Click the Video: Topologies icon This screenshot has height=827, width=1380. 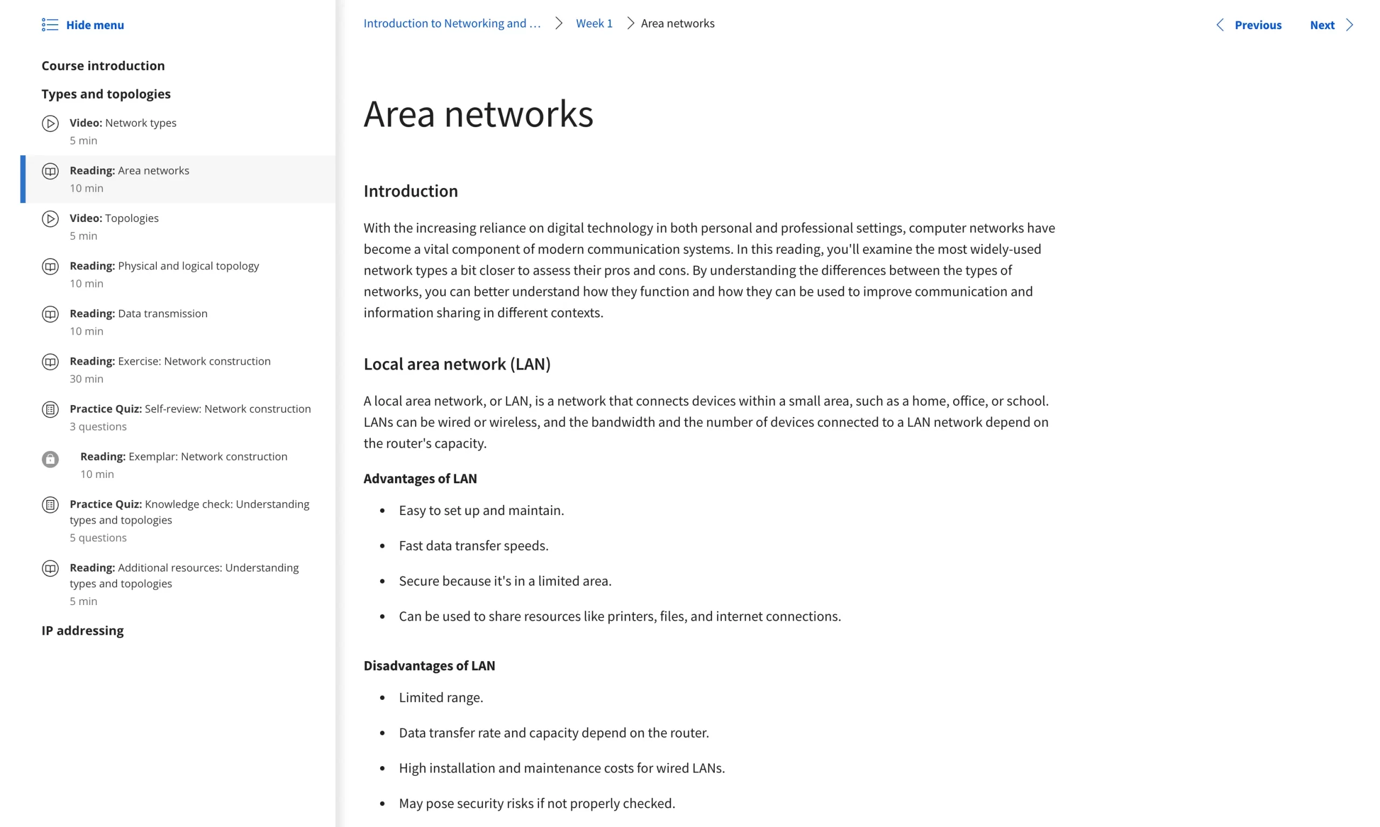(x=51, y=218)
